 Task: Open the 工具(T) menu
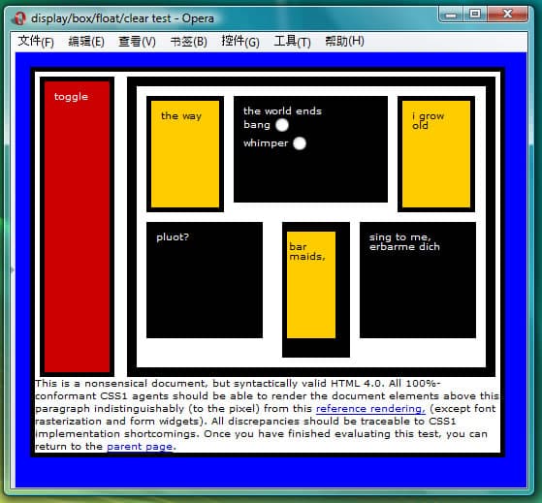pyautogui.click(x=293, y=41)
